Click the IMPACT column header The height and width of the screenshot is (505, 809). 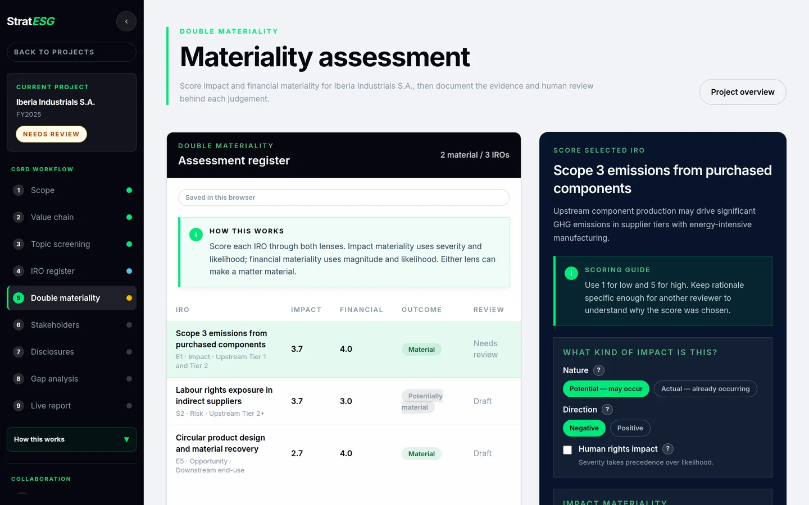306,310
